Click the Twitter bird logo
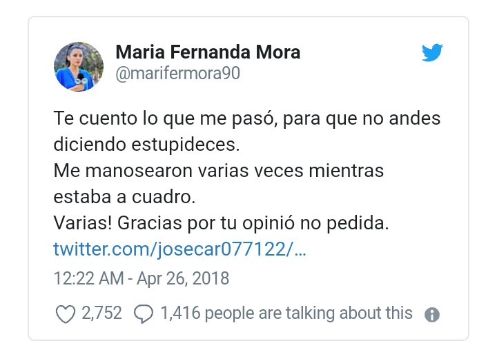 click(x=432, y=52)
